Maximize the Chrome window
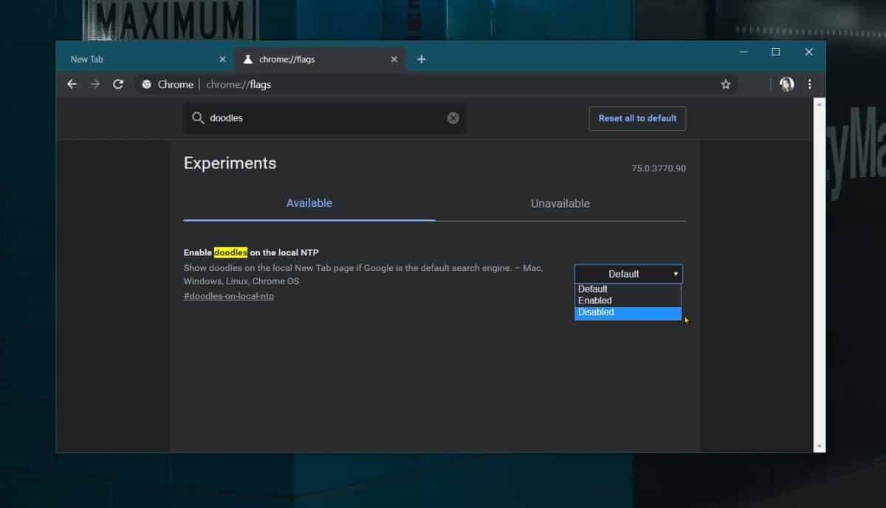Screen dimensions: 886x508 [776, 52]
